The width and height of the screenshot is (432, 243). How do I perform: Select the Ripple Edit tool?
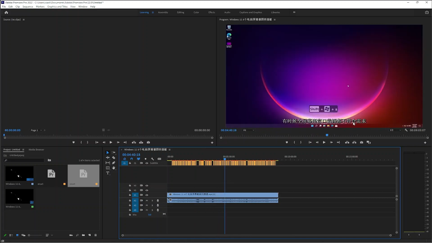107,158
